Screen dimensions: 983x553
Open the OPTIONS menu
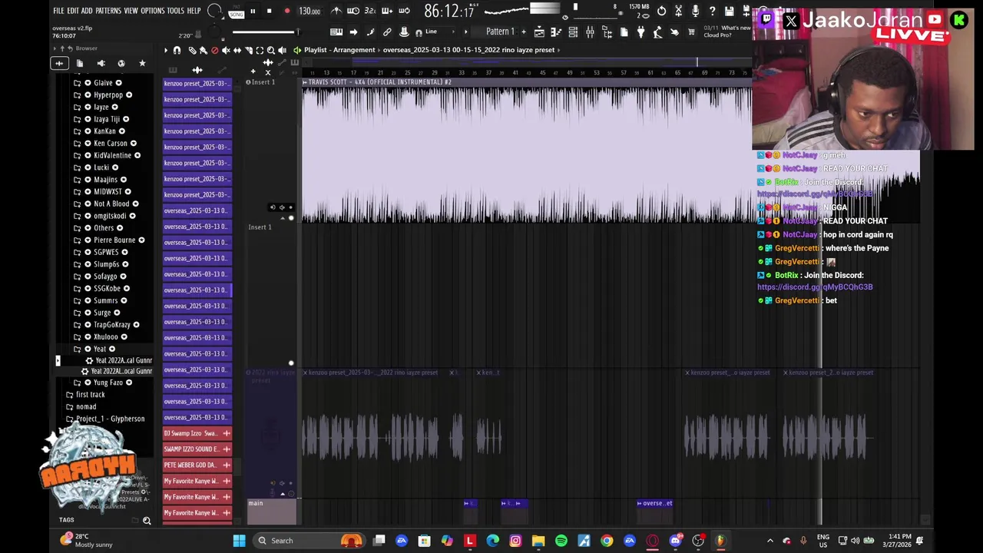click(153, 11)
